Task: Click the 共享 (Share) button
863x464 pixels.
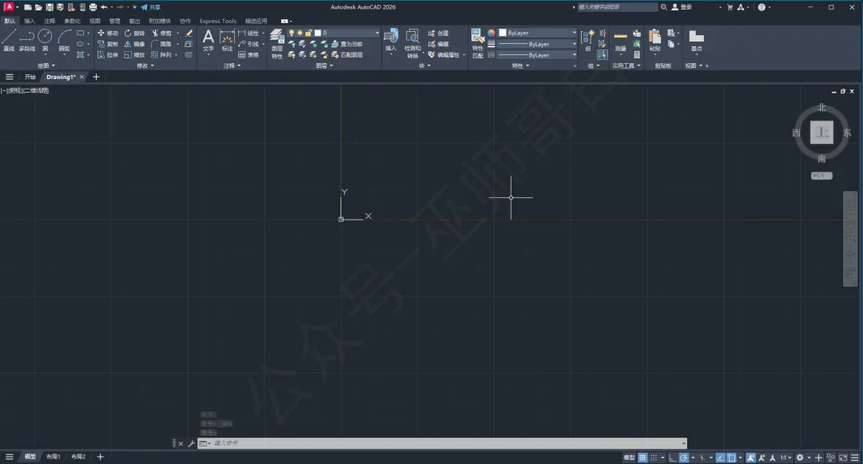Action: coord(151,7)
